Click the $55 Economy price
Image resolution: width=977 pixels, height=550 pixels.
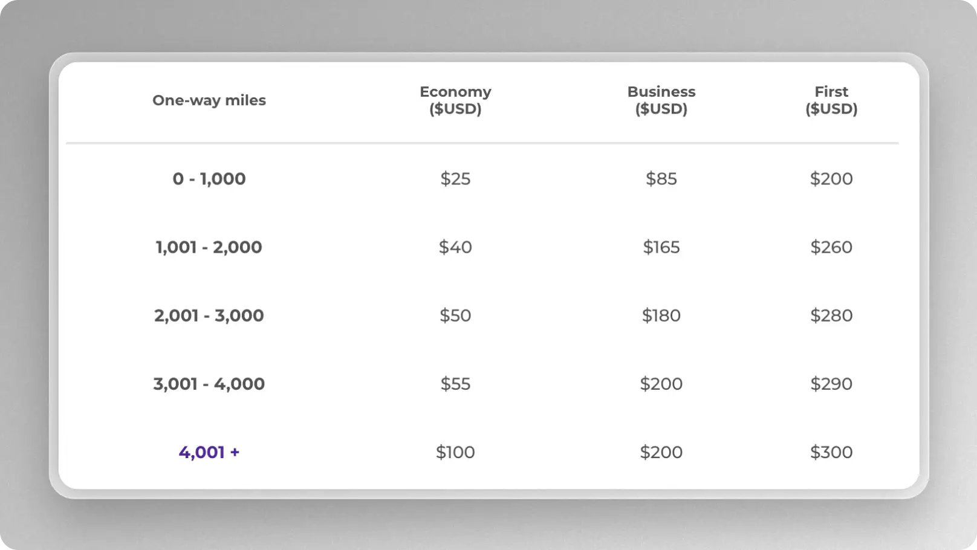coord(455,384)
